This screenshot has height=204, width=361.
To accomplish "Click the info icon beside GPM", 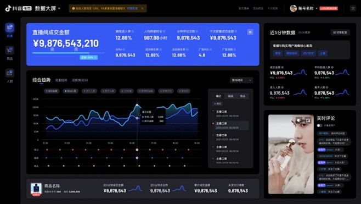I will [x=124, y=49].
